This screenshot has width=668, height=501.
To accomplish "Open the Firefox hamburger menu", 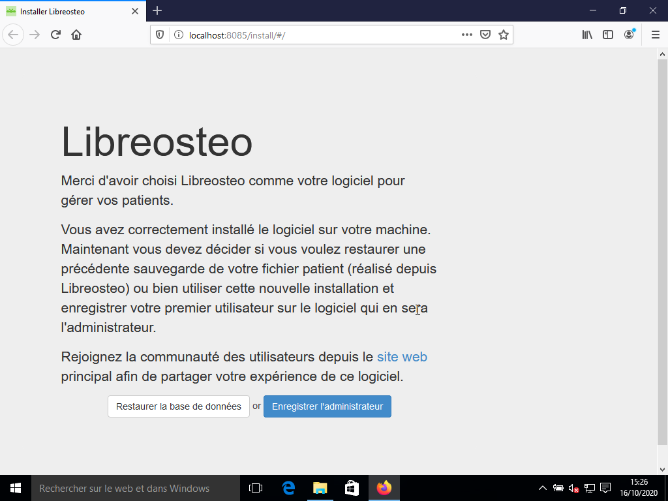I will (x=656, y=35).
